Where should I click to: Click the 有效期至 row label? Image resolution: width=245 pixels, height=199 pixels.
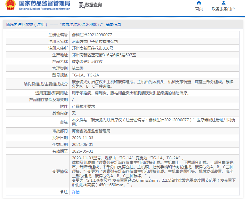[x=60, y=151]
